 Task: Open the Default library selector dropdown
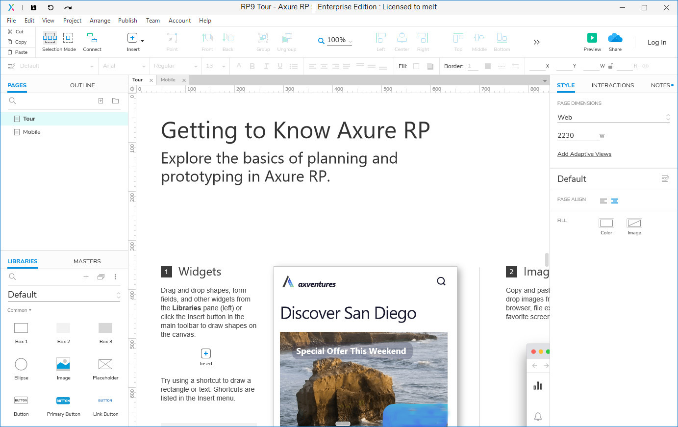pos(64,295)
